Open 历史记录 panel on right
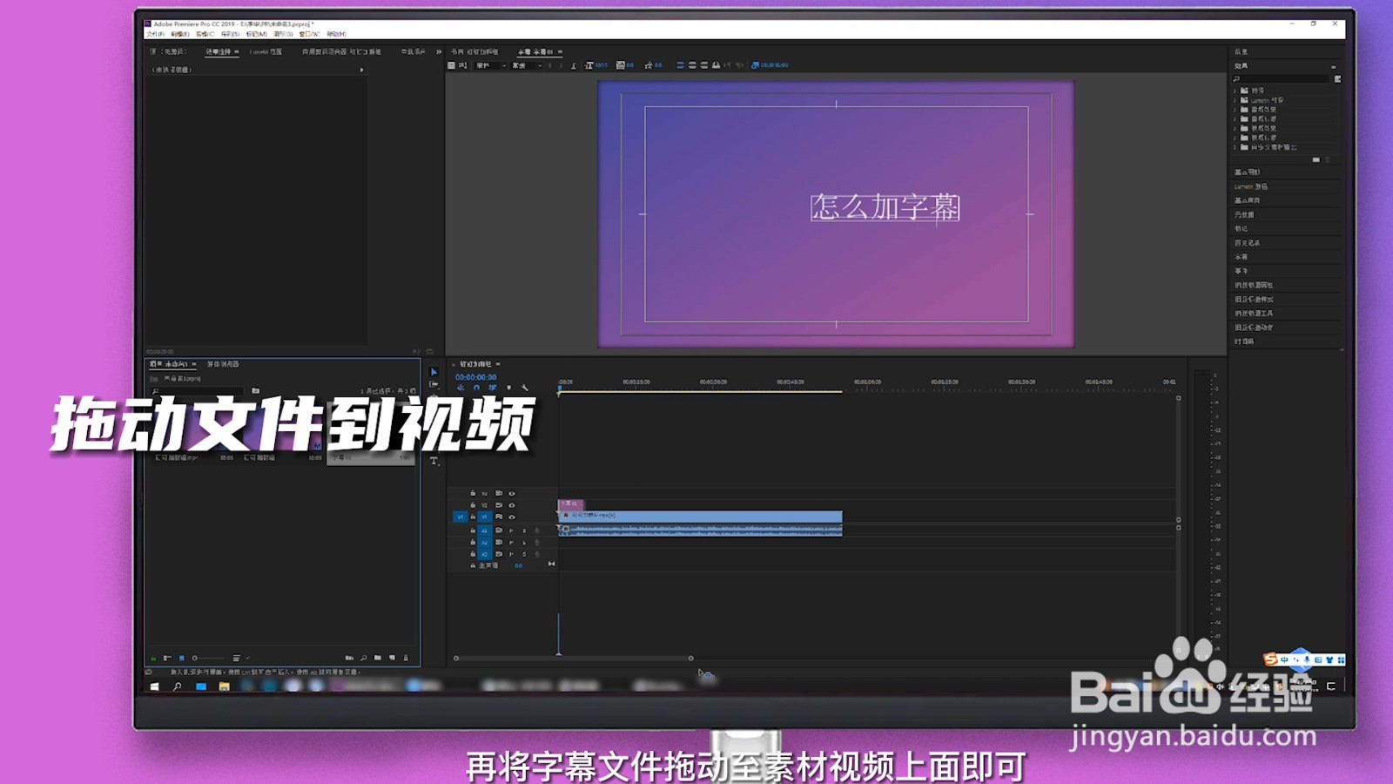This screenshot has width=1393, height=784. (1247, 243)
